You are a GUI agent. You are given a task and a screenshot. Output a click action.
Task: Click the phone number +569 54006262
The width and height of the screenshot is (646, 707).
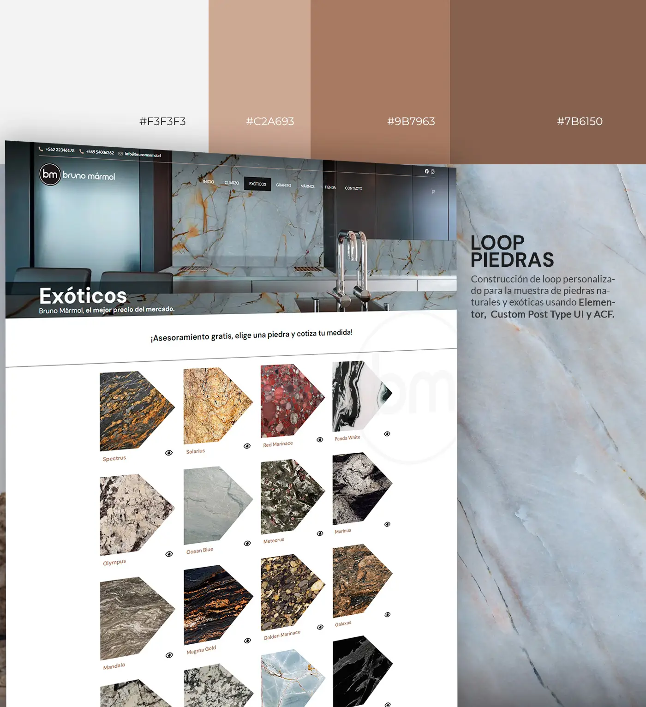coord(100,152)
